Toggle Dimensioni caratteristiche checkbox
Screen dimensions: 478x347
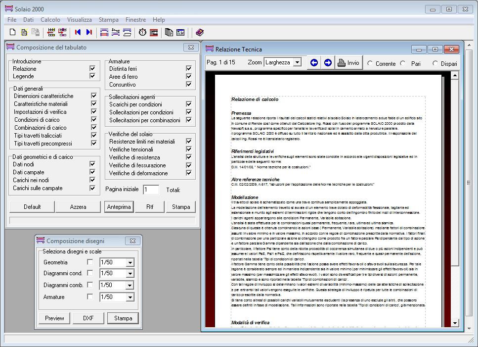94,96
